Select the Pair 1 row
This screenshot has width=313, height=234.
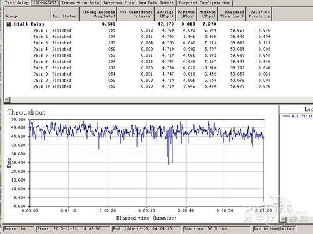click(x=138, y=31)
